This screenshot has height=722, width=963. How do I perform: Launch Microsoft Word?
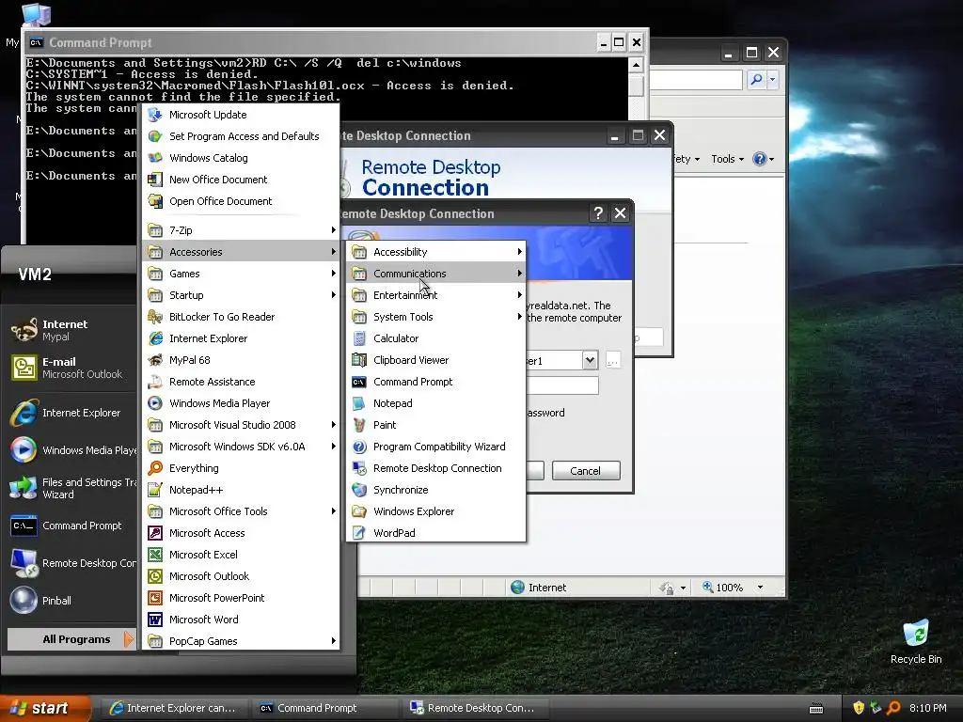tap(241, 620)
